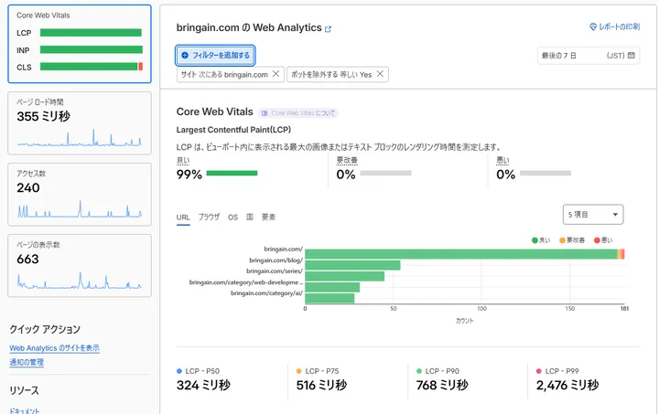This screenshot has height=414, width=659.
Task: Click the bringain.com/category/web-developme chart bar
Action: click(x=332, y=287)
